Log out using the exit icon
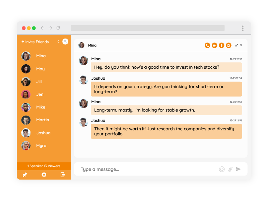This screenshot has height=201, width=268. pos(63,175)
